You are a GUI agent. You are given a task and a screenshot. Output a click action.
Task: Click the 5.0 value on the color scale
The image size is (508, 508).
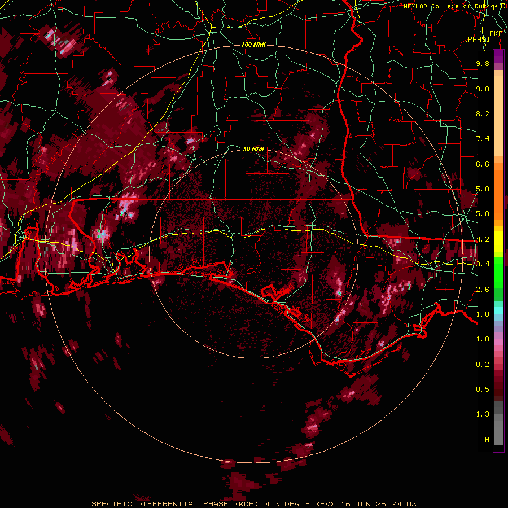[x=483, y=214]
